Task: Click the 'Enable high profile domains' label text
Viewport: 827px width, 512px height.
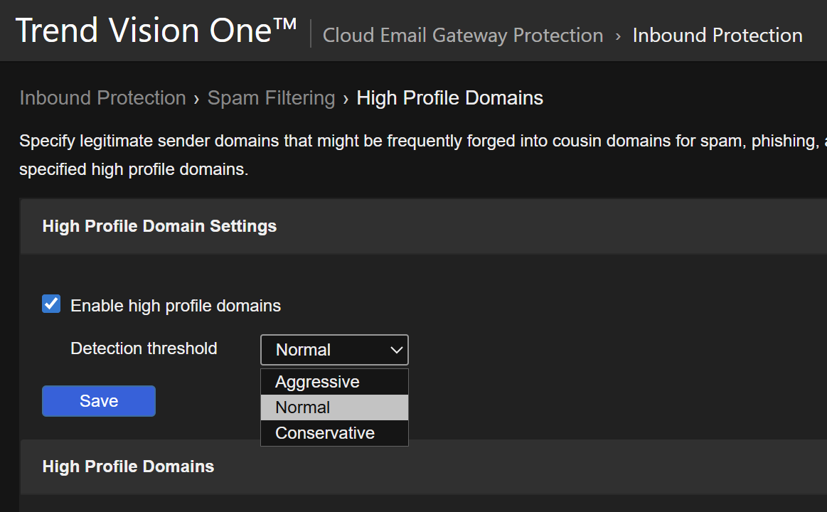Action: click(176, 306)
